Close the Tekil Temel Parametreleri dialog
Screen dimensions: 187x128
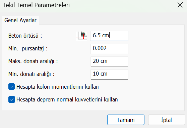click(180, 5)
